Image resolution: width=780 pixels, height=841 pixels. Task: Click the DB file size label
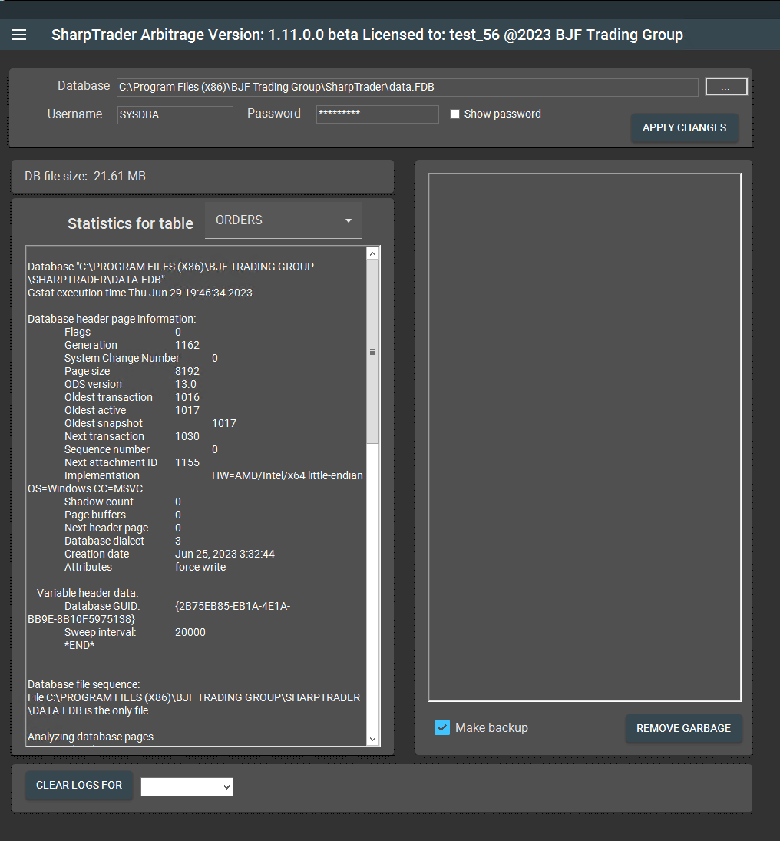click(x=85, y=177)
